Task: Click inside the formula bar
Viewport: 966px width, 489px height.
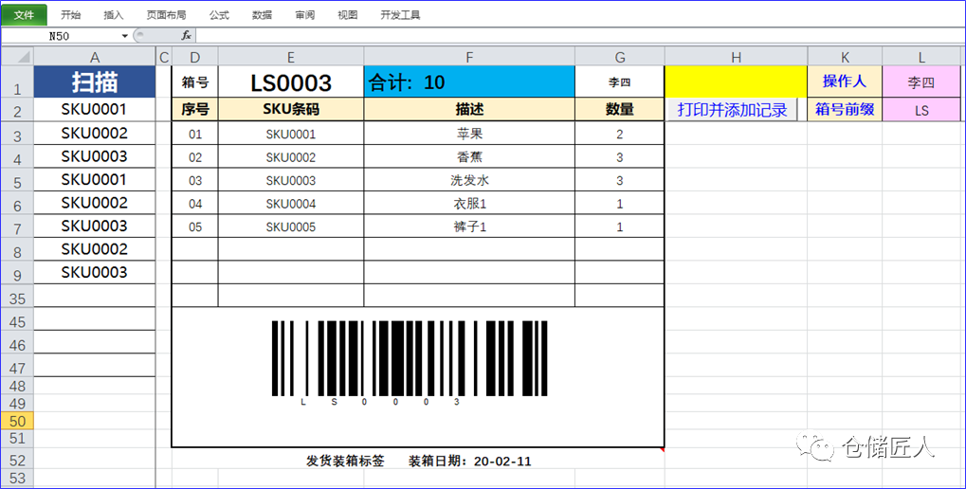Action: tap(579, 36)
